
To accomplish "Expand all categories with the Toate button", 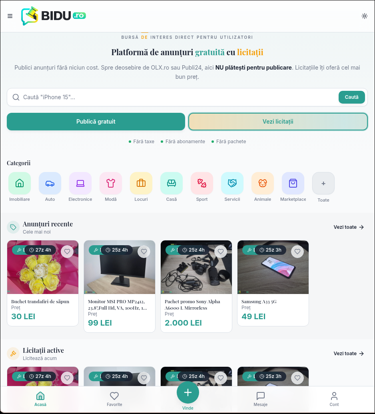I will pyautogui.click(x=323, y=183).
